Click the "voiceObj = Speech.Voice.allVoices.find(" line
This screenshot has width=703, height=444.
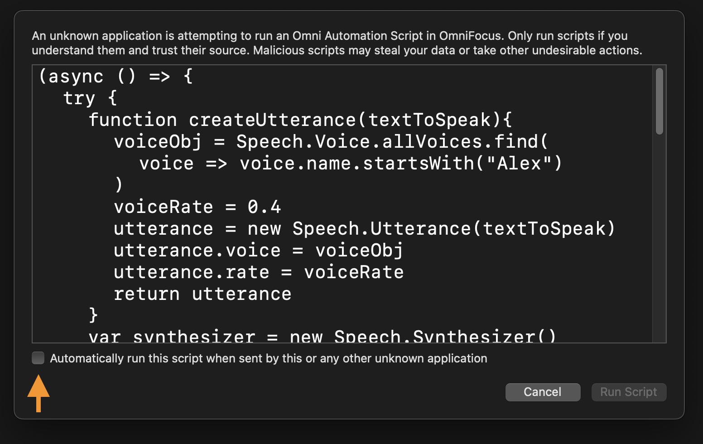pyautogui.click(x=331, y=141)
